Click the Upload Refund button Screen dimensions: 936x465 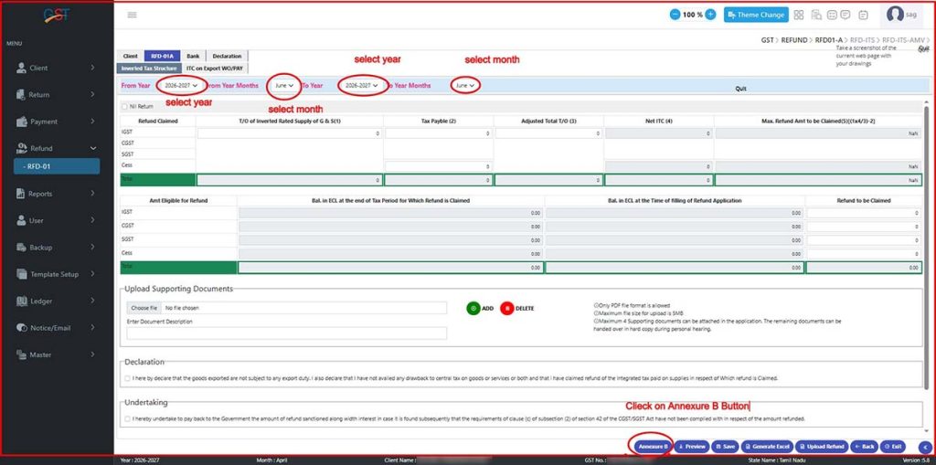pyautogui.click(x=822, y=447)
